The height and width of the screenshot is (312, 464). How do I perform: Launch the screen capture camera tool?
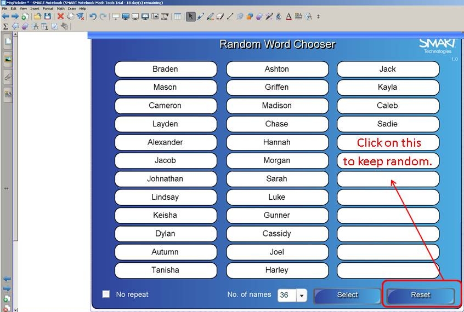(x=155, y=16)
